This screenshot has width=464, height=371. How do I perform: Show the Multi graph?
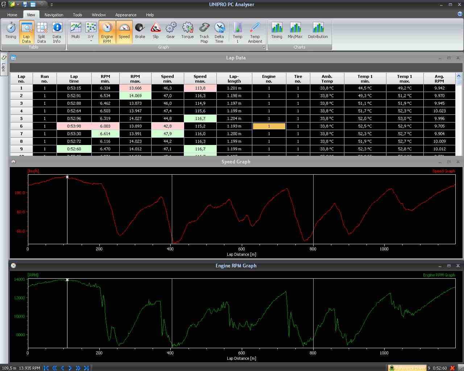click(x=75, y=31)
